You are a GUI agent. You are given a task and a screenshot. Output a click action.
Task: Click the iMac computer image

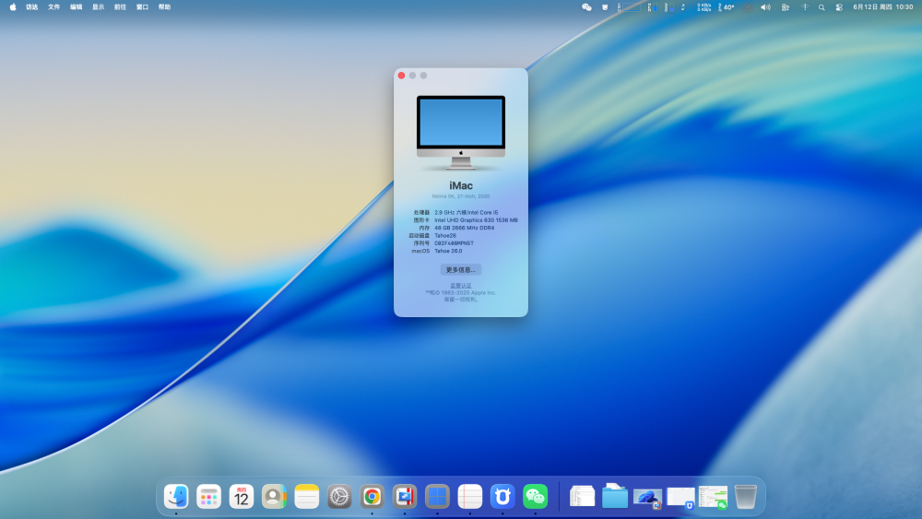(461, 132)
